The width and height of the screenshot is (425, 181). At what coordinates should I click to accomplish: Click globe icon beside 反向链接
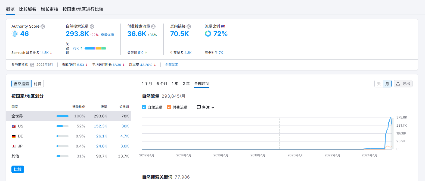pyautogui.click(x=189, y=27)
